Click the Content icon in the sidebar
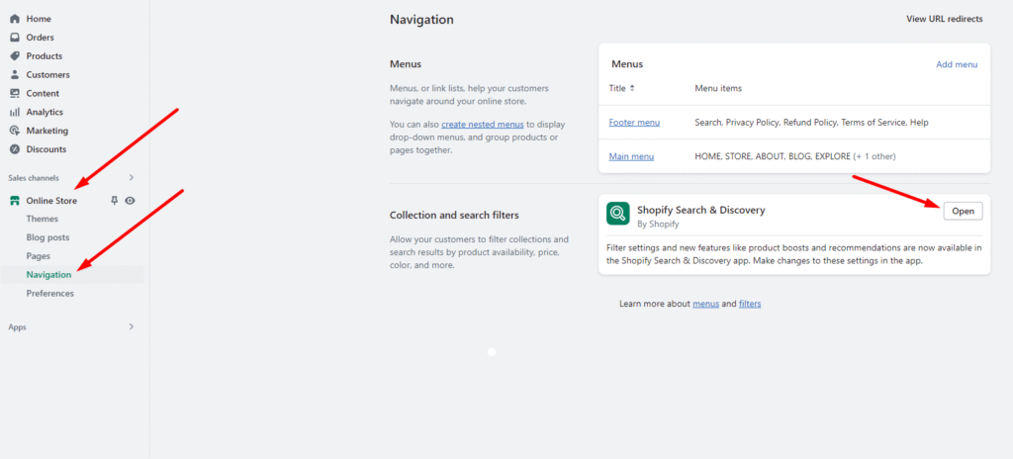 [x=15, y=93]
